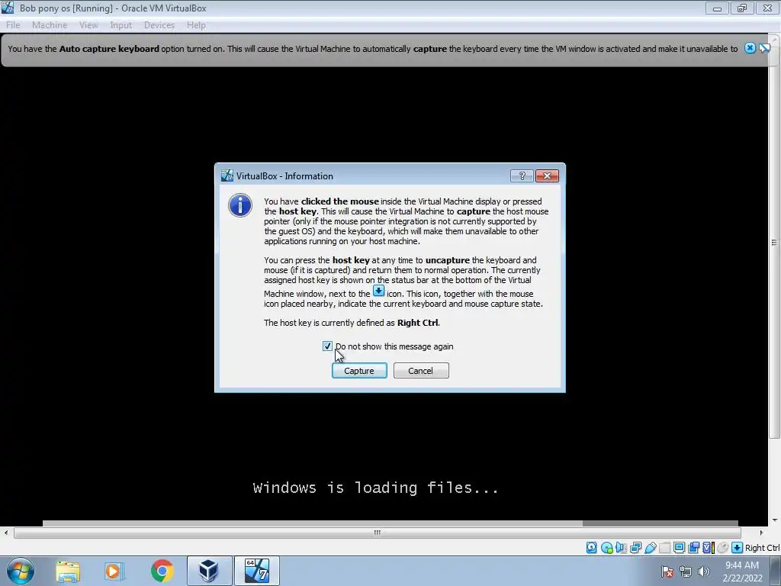Click the mouse integration status icon

[x=723, y=548]
